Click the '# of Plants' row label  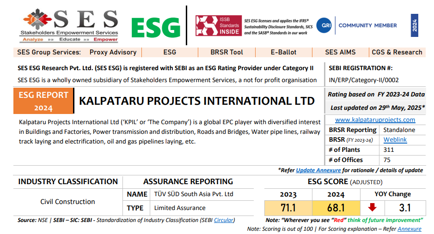(344, 150)
